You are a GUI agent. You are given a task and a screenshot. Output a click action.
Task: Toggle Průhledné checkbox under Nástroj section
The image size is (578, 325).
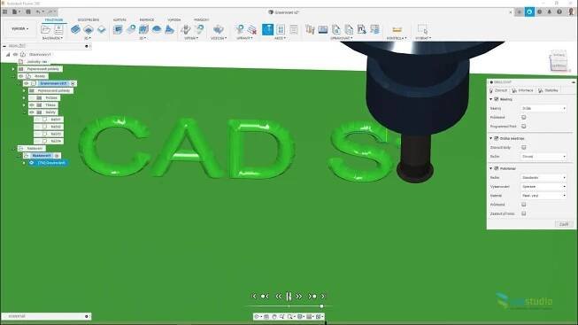[x=523, y=117]
